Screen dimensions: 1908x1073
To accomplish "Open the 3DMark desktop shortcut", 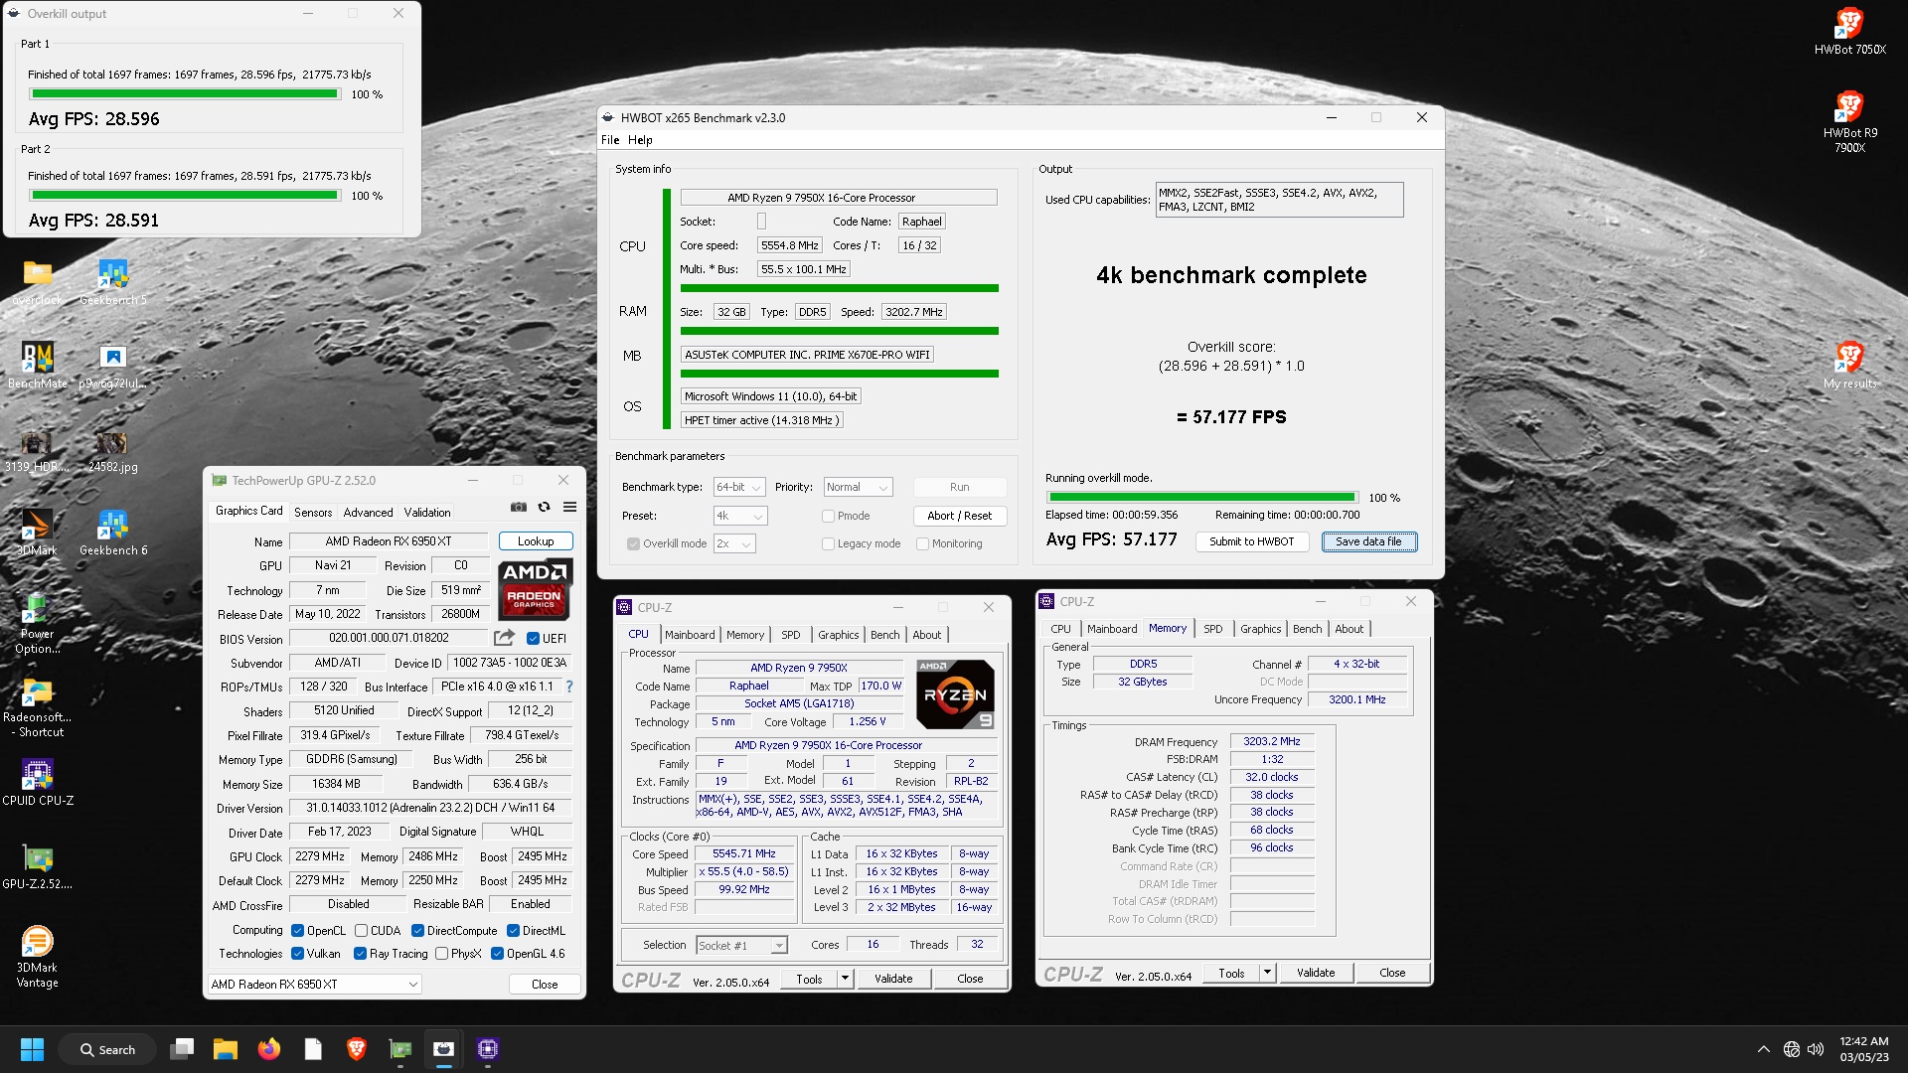I will point(38,533).
